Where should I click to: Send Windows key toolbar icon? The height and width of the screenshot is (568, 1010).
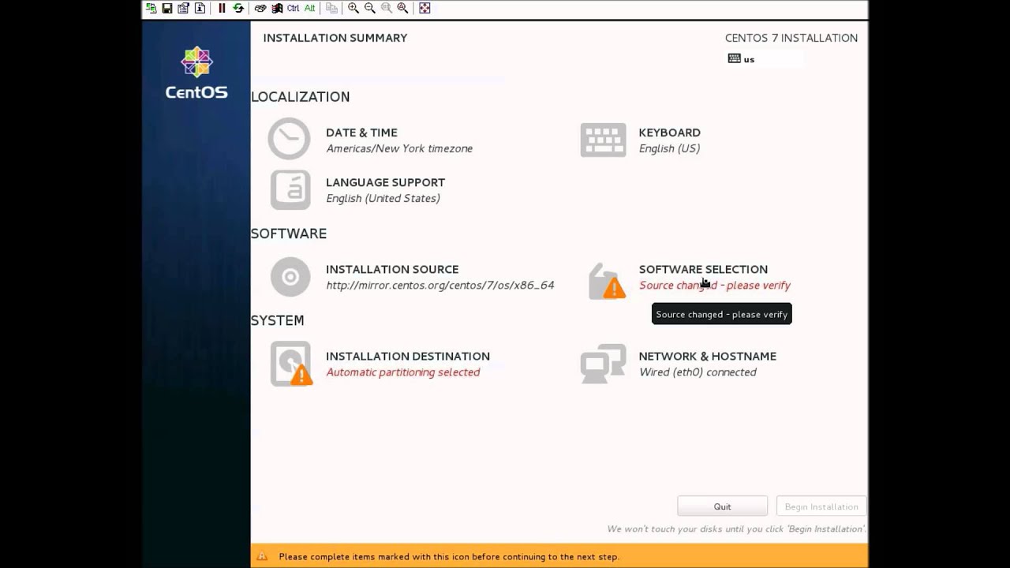277,8
